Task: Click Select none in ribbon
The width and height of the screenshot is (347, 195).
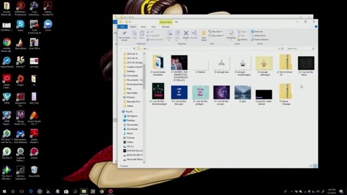Action: 258,36
